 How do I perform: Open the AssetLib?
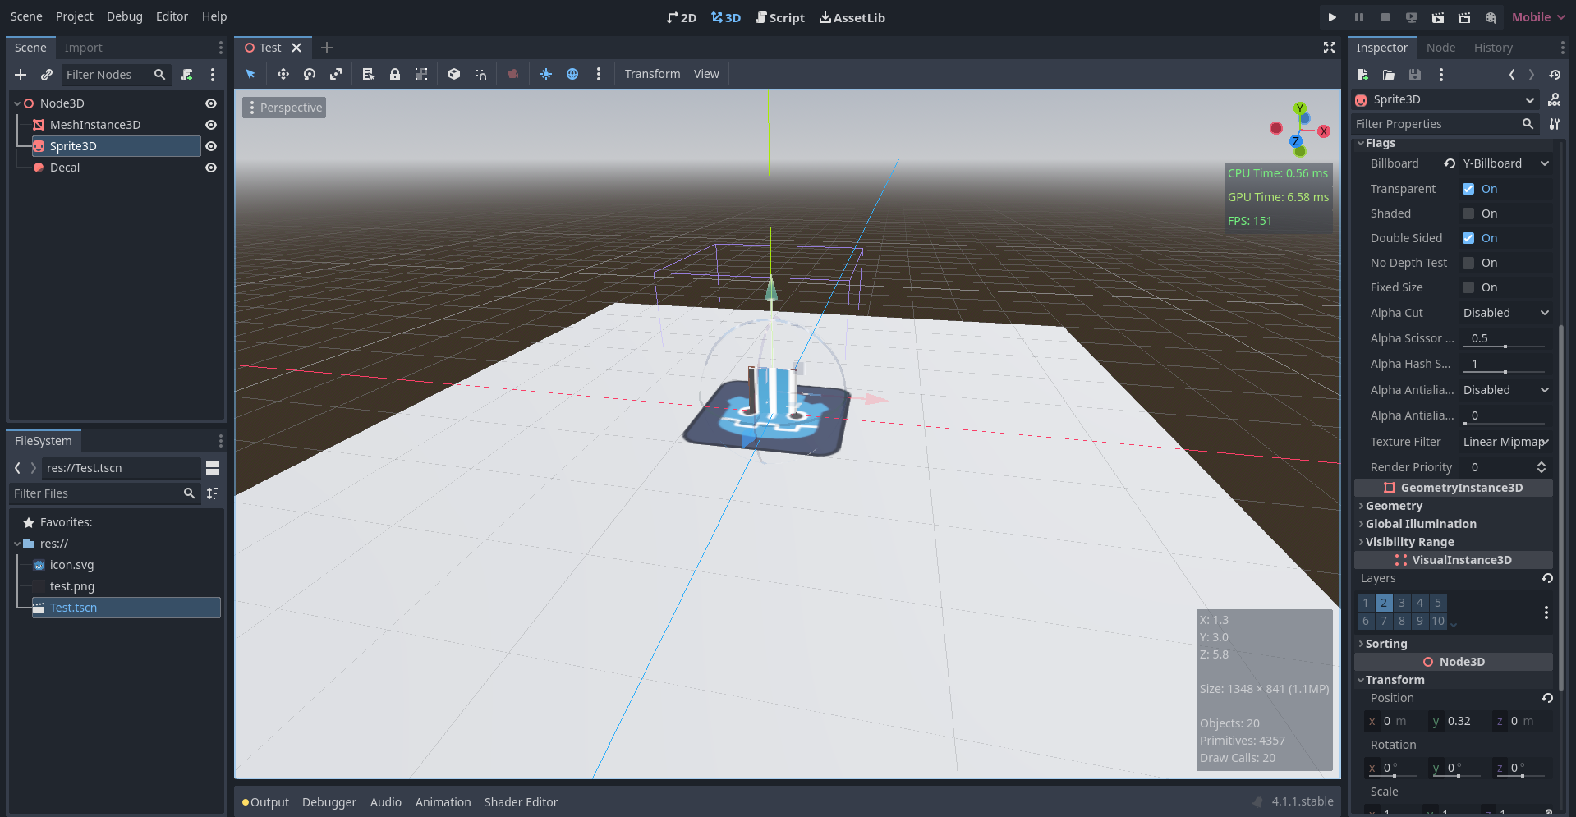click(852, 16)
